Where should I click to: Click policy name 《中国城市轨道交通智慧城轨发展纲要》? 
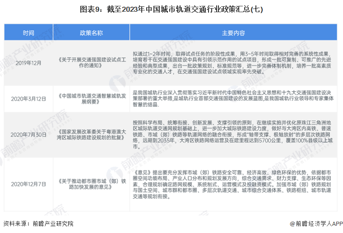pyautogui.click(x=91, y=99)
